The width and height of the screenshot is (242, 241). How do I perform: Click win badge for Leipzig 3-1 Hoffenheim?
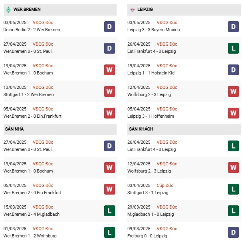pos(233,113)
